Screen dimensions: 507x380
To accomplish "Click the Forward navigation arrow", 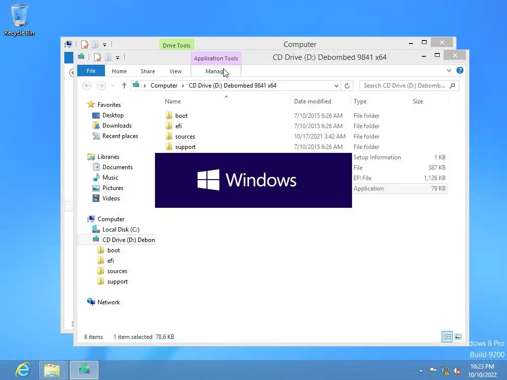I will pyautogui.click(x=101, y=86).
